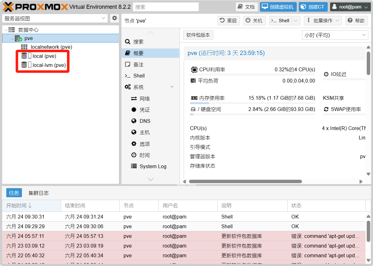Open the 小时 (平均) timeframe dropdown

point(335,35)
